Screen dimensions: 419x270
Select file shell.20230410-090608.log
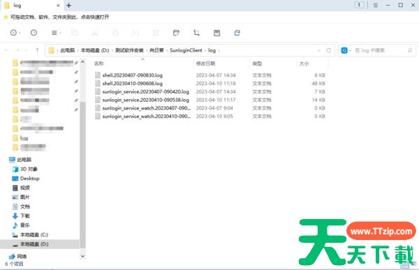[132, 84]
